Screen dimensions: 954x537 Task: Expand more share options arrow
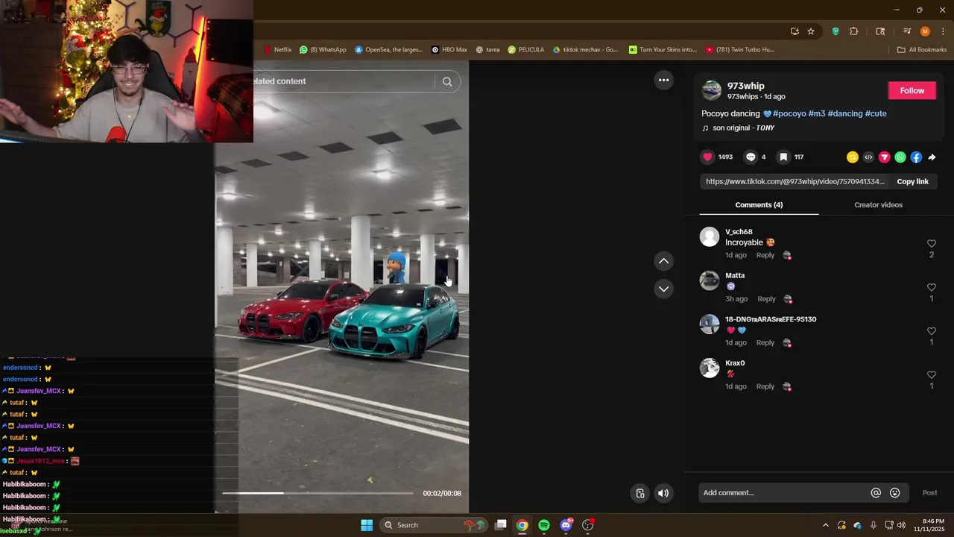pyautogui.click(x=932, y=157)
